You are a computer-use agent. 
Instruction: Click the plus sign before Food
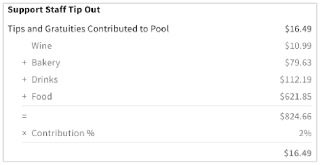24,97
